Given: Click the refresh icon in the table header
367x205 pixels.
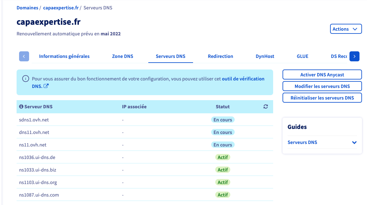Looking at the screenshot, I should coord(266,107).
